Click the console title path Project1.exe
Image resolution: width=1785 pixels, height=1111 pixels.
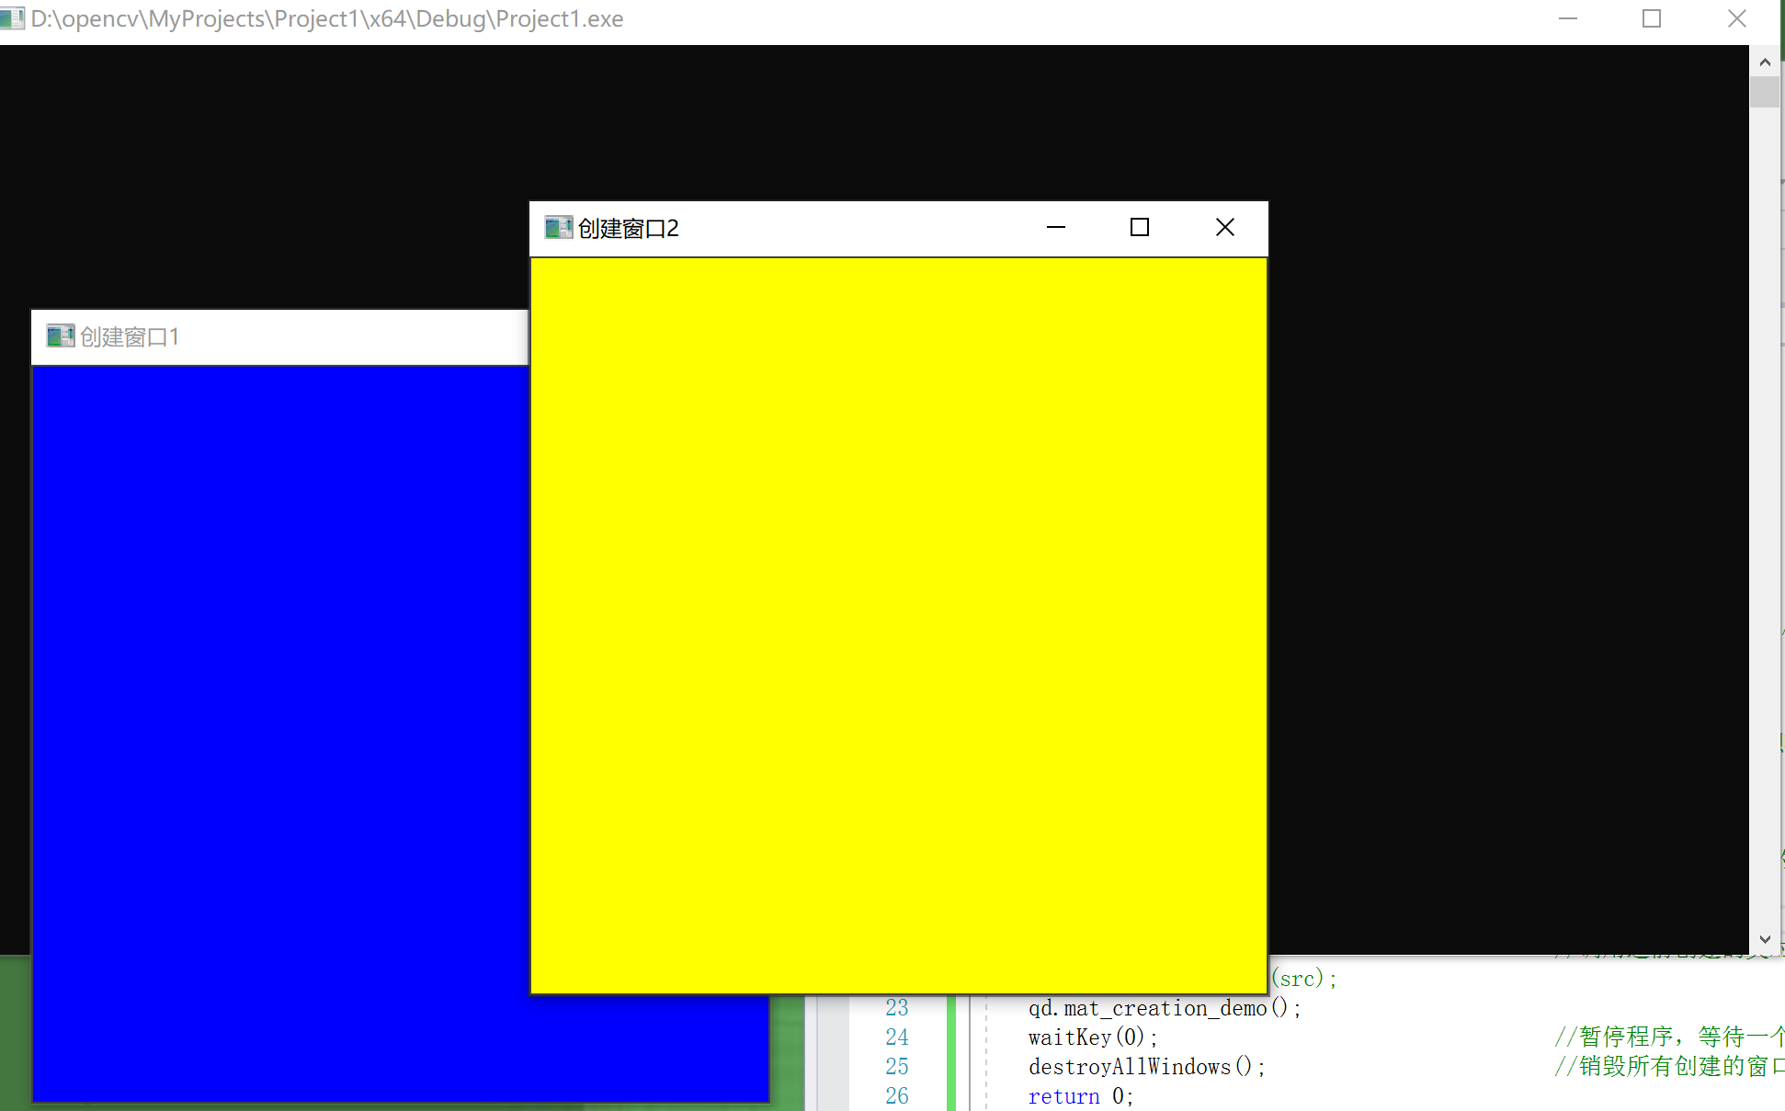[x=327, y=19]
